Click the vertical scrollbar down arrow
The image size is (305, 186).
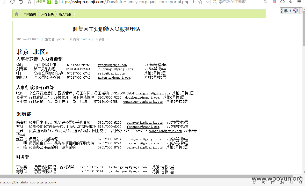304,172
